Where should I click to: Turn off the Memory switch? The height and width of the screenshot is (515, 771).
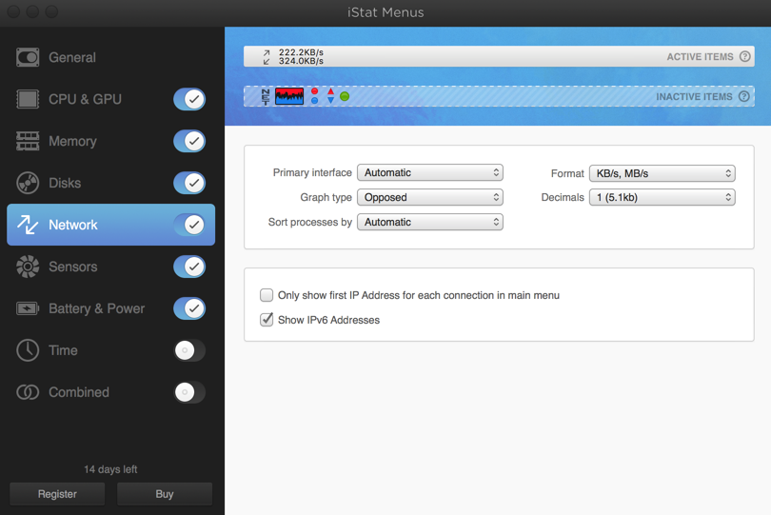189,141
